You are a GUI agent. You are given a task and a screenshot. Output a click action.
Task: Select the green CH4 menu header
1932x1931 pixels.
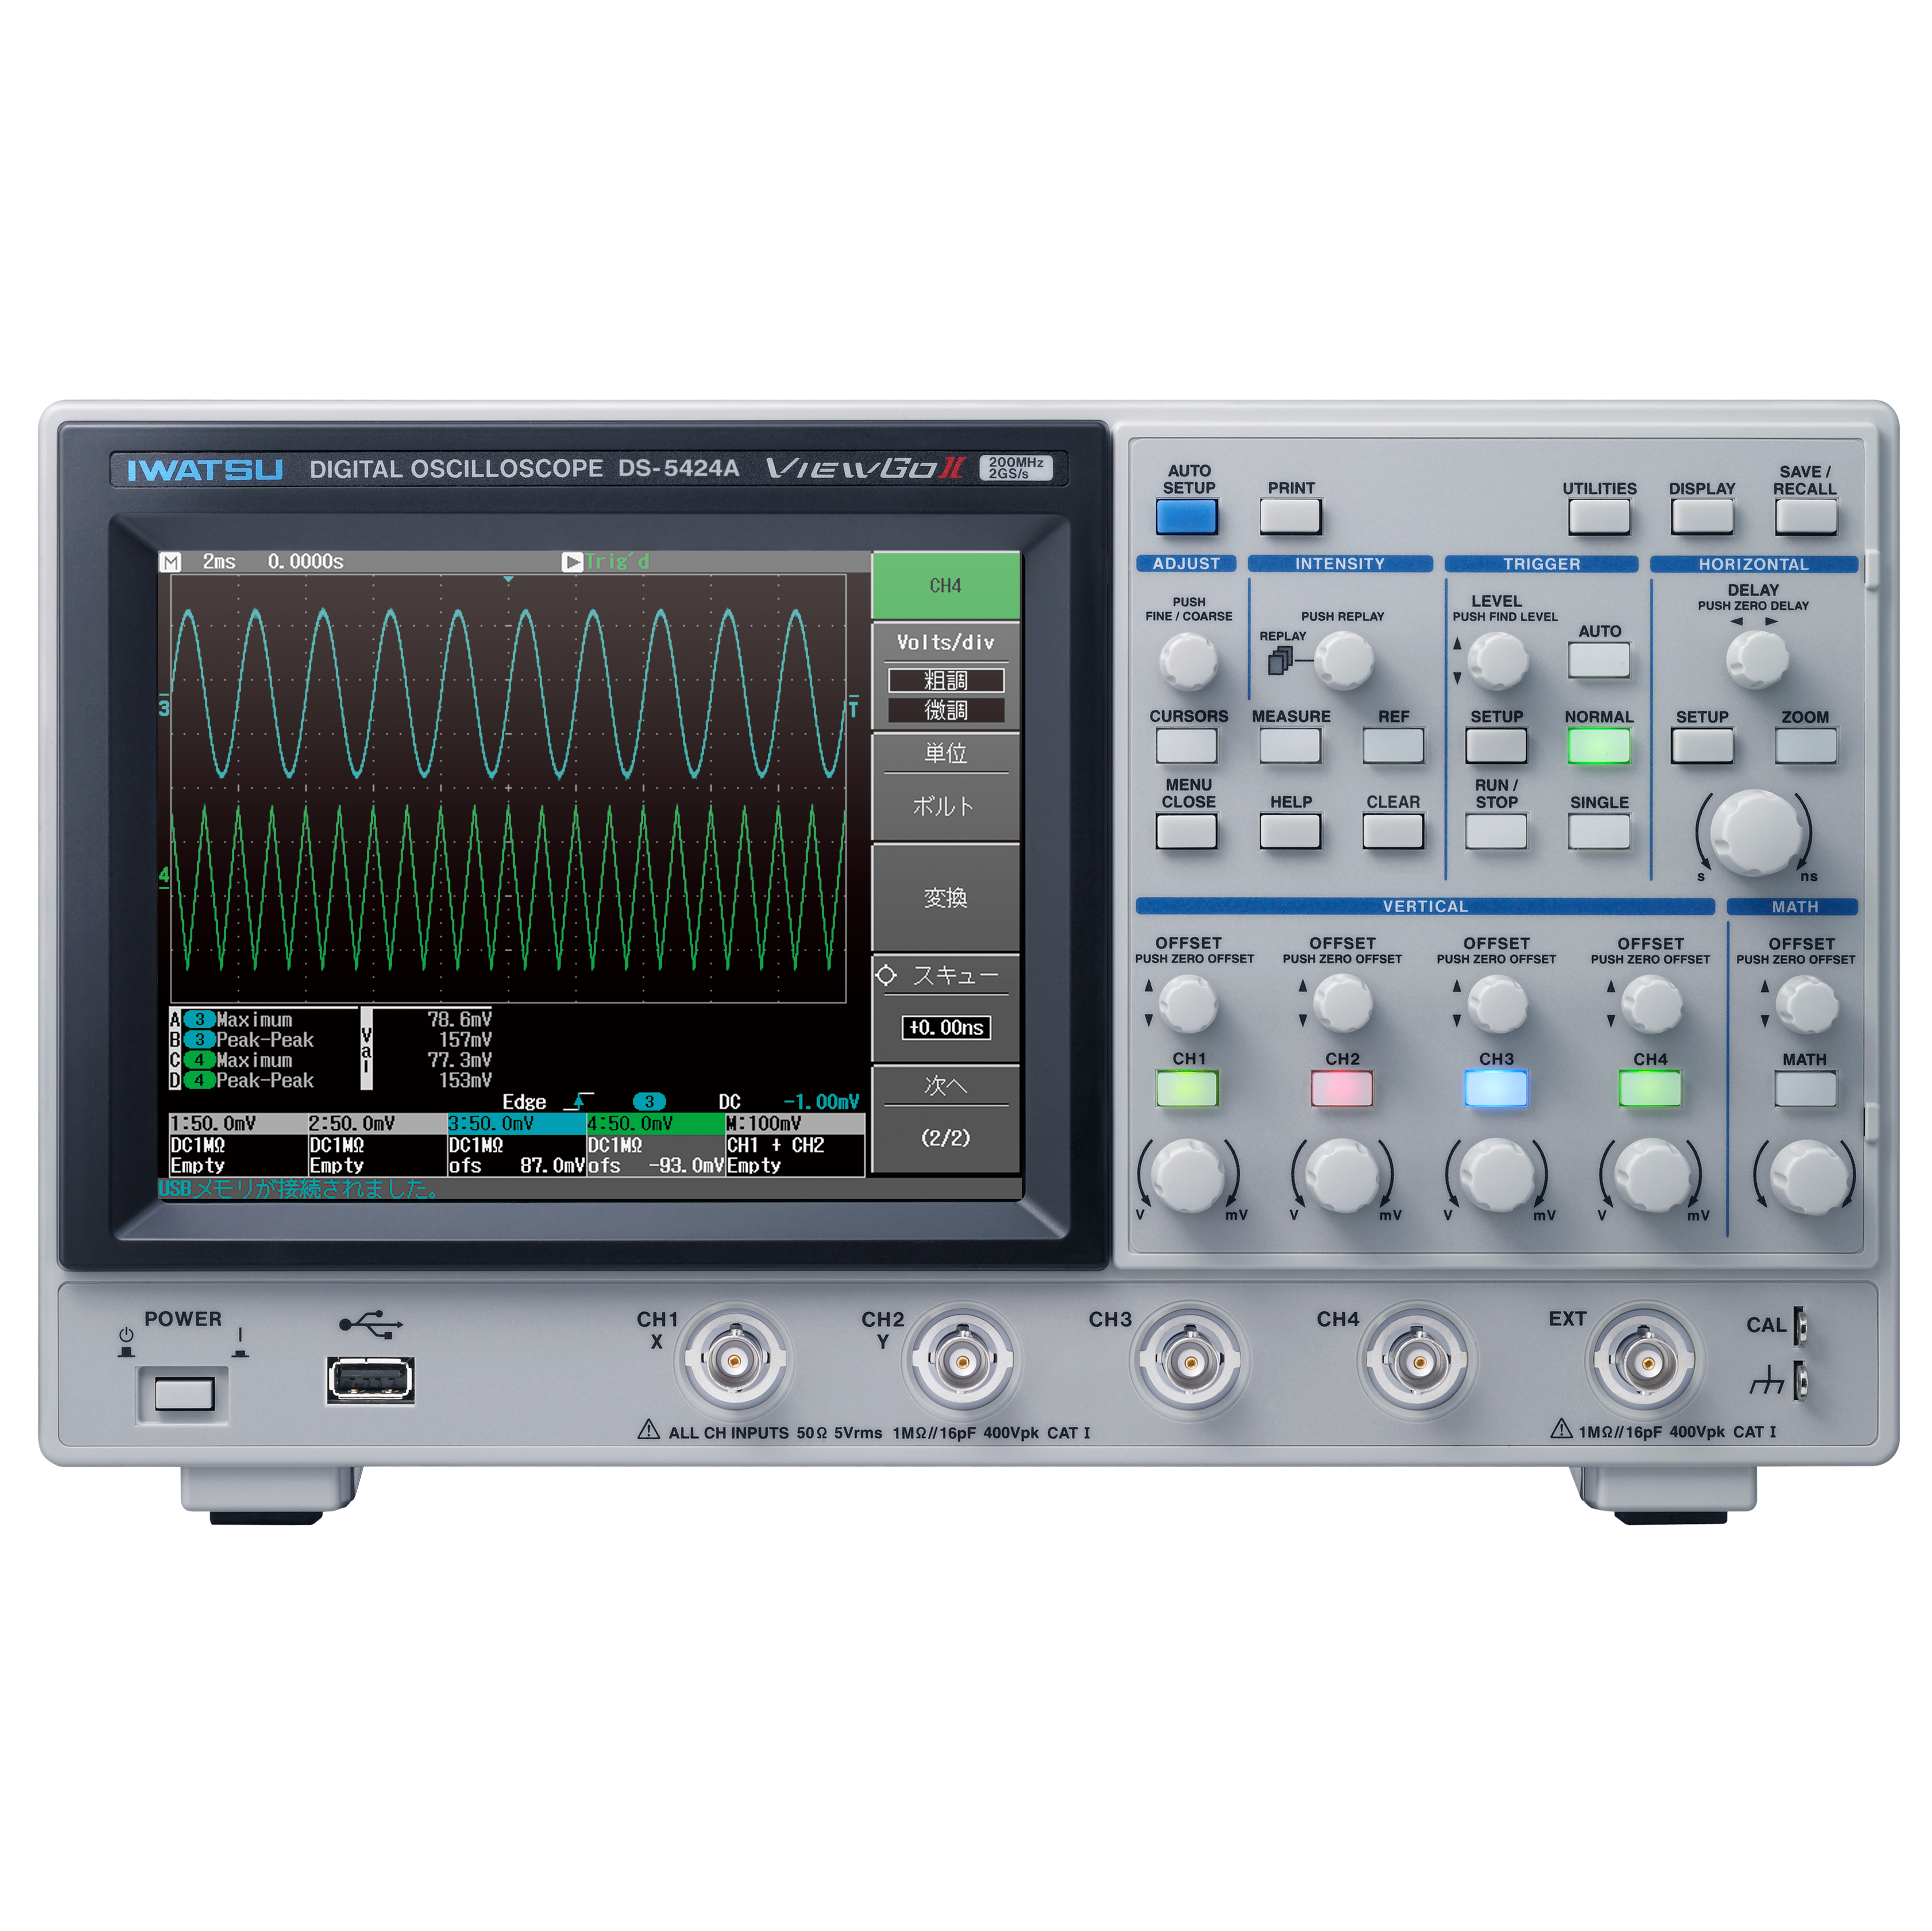point(945,586)
